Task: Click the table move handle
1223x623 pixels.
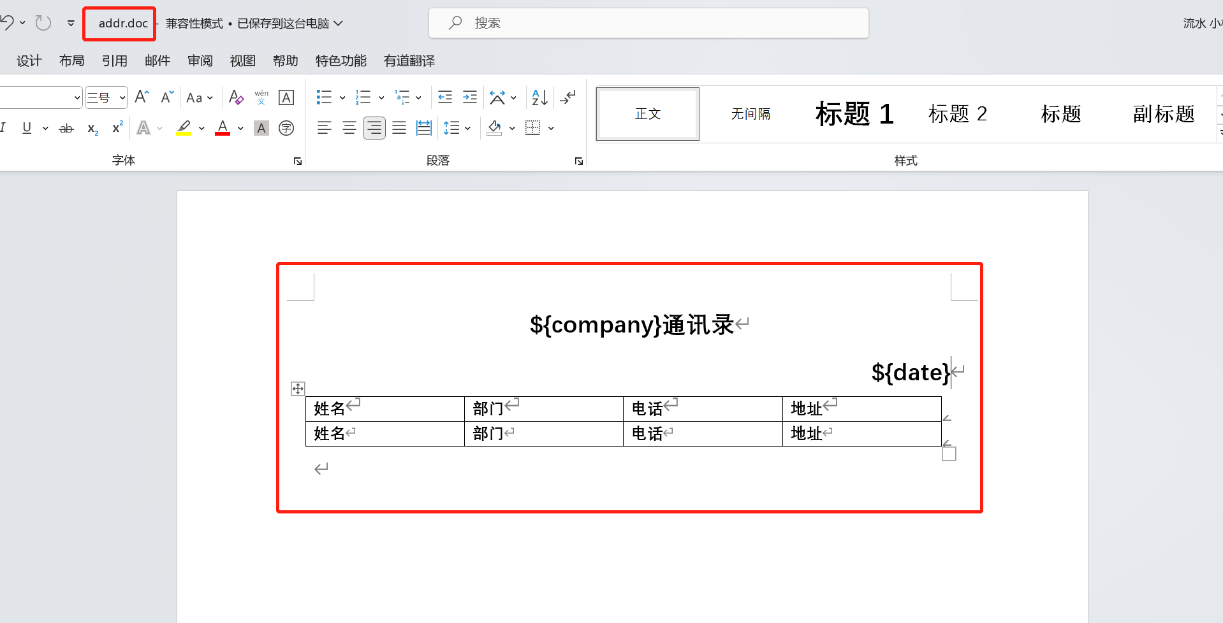Action: coord(298,389)
